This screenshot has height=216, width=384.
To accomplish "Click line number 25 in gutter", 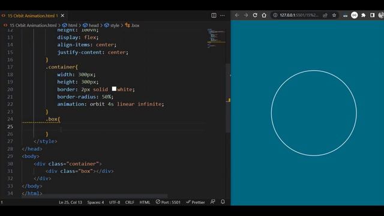I will pyautogui.click(x=10, y=127).
